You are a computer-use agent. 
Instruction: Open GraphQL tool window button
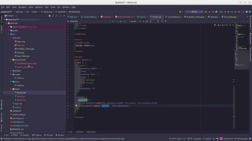25,135
